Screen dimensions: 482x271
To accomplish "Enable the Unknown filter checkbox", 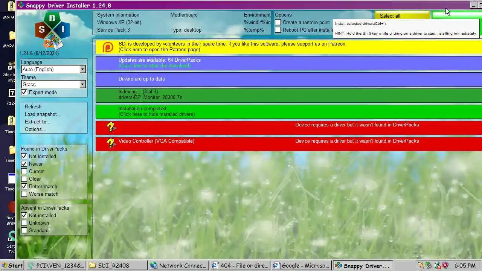I will tap(24, 223).
